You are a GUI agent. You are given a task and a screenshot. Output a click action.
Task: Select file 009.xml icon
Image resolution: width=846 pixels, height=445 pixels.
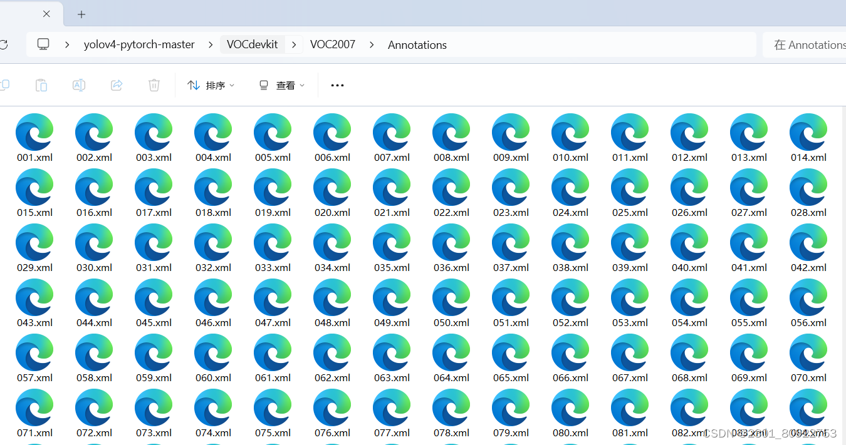[511, 131]
